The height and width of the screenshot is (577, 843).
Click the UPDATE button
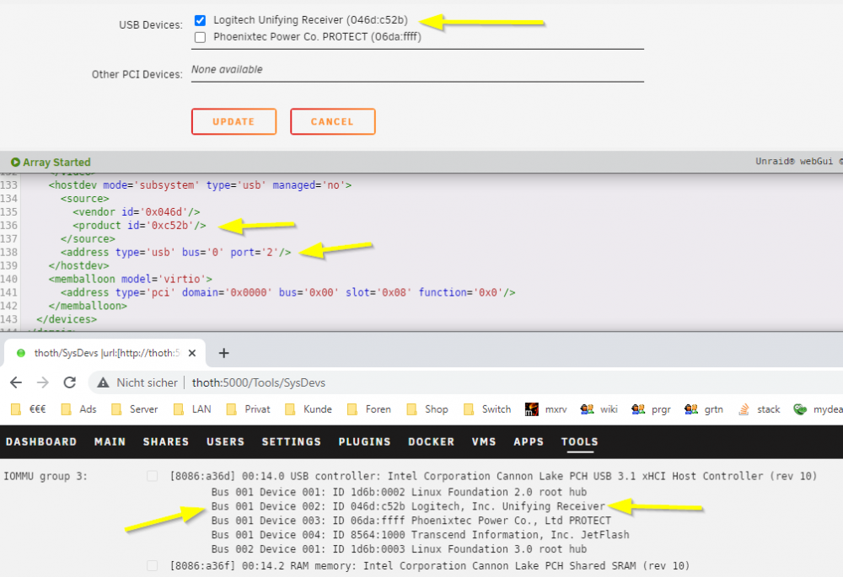(234, 121)
